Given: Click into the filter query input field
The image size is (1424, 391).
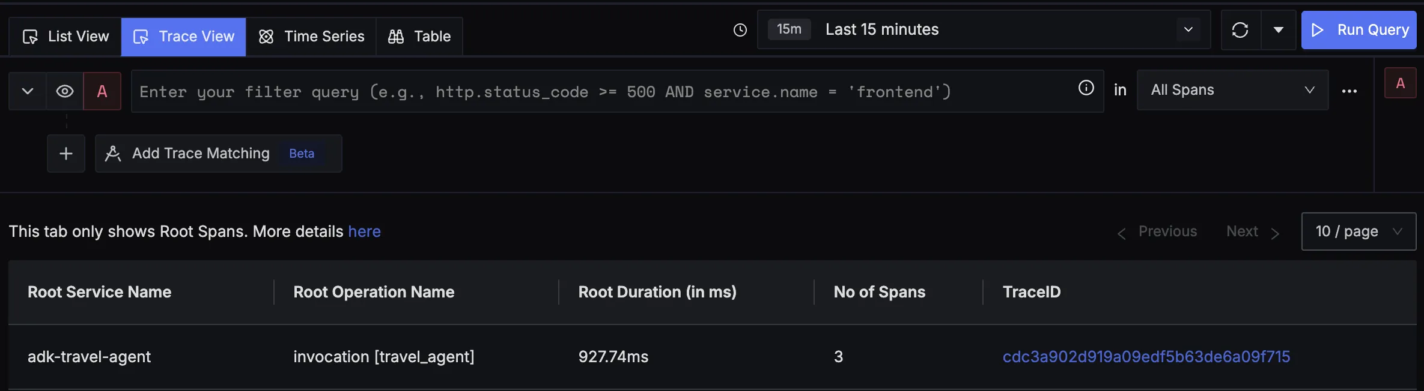Looking at the screenshot, I should 601,92.
